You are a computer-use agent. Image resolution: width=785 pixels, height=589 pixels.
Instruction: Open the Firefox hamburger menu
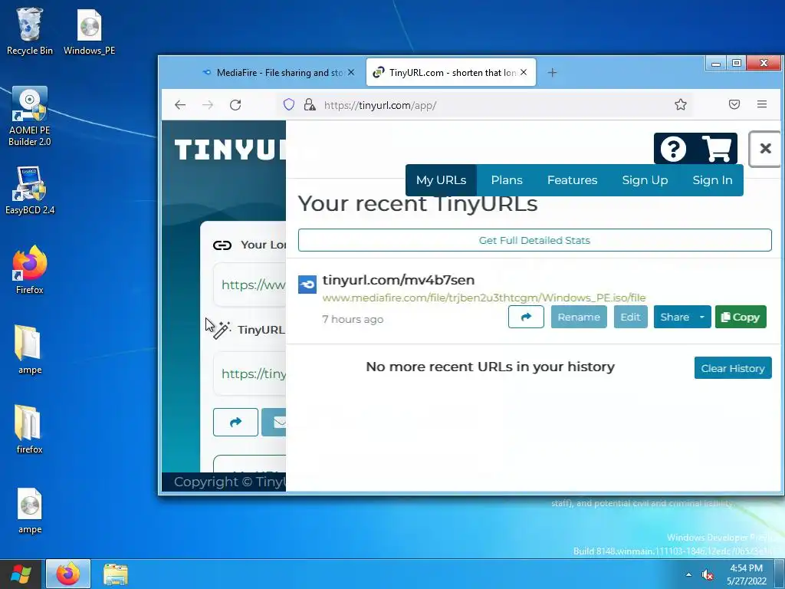tap(762, 104)
